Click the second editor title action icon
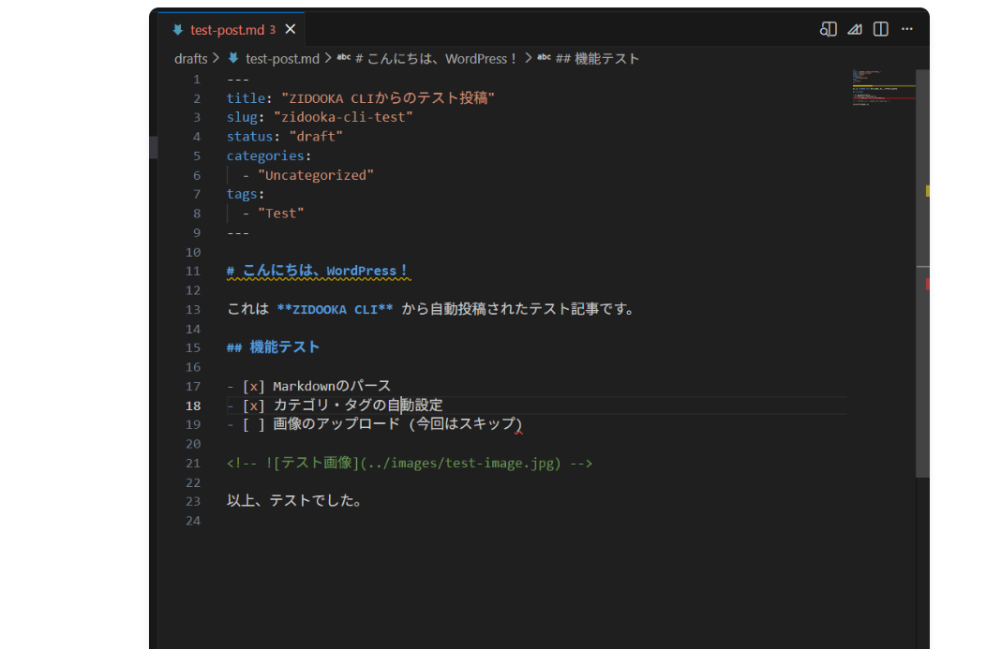The height and width of the screenshot is (649, 986). (x=854, y=29)
